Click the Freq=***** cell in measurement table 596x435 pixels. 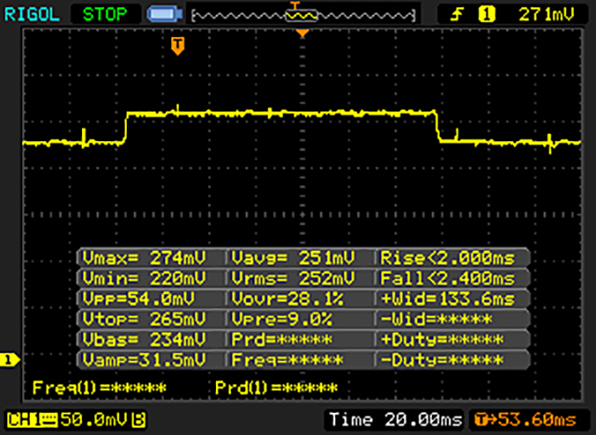[x=288, y=360]
